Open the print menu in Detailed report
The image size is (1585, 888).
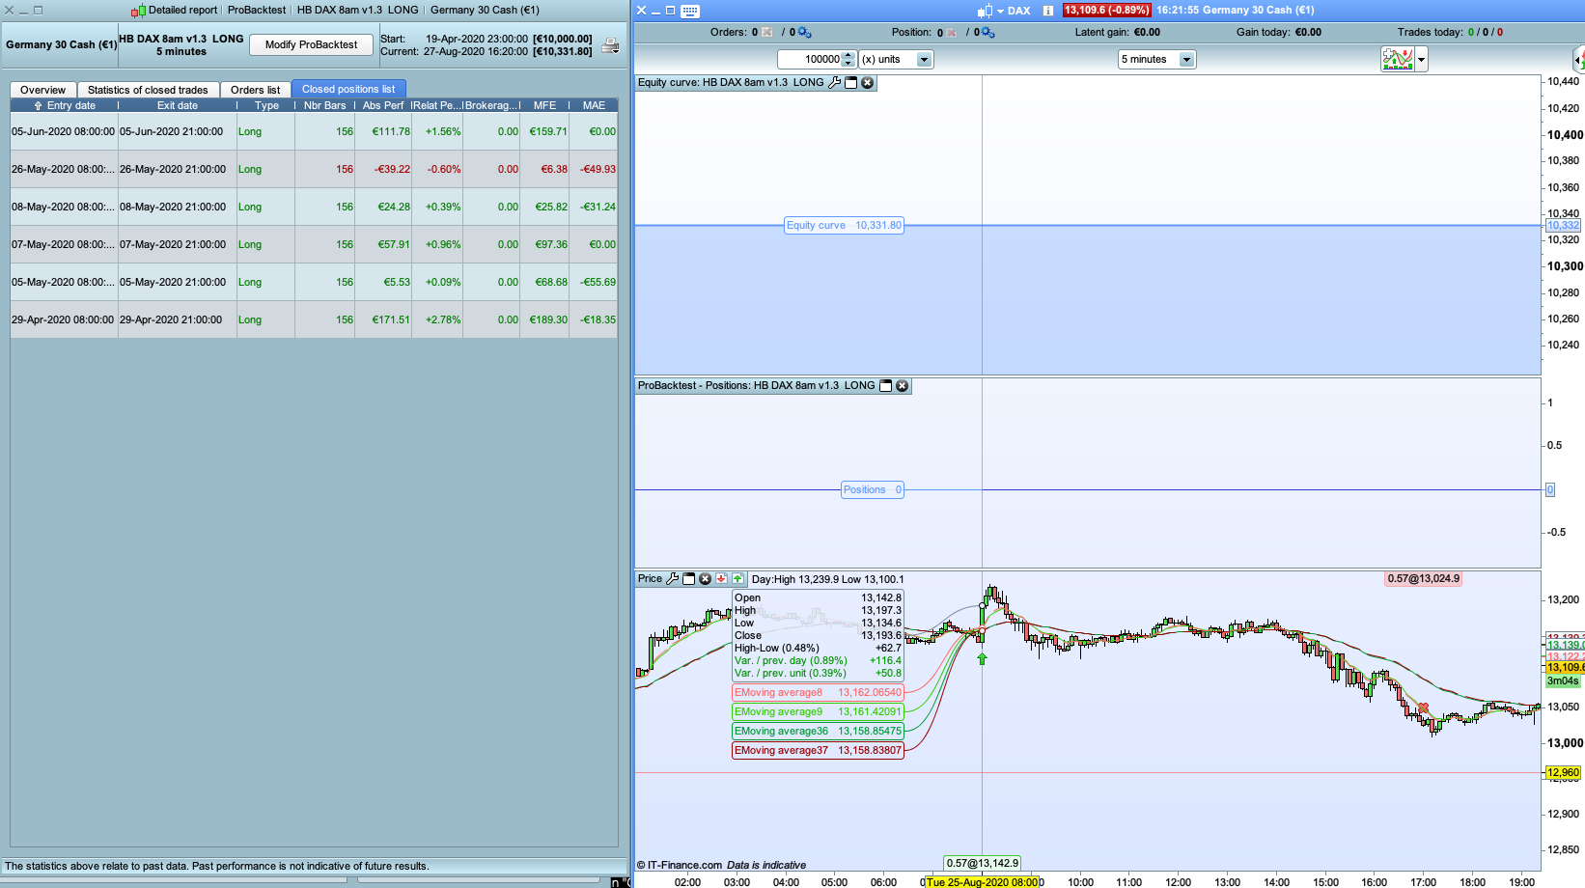[610, 45]
